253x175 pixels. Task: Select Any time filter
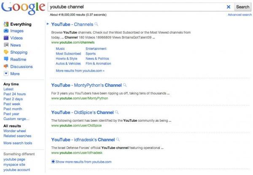point(11,84)
